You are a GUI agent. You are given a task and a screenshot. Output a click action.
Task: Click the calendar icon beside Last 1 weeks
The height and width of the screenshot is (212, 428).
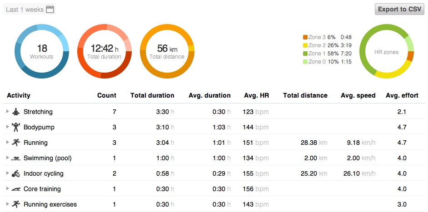[x=50, y=9]
